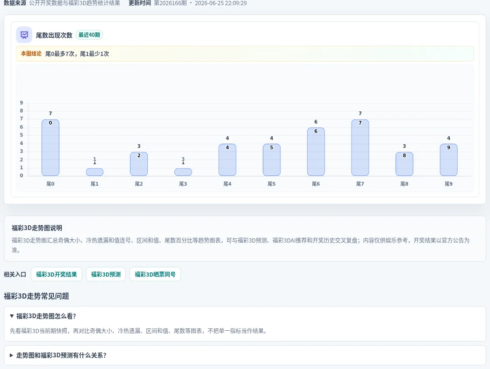The height and width of the screenshot is (369, 490).
Task: Click 公开开奖数据与福彩3D趋势统计结果 source text
Action: pos(75,3)
